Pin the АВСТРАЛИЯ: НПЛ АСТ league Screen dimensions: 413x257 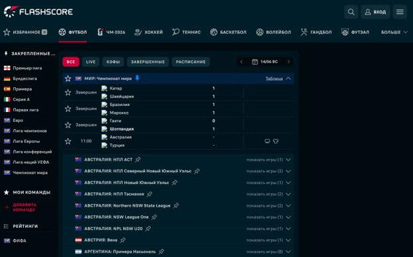click(x=138, y=160)
